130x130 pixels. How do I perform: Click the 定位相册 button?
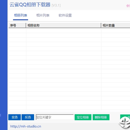pos(83,117)
